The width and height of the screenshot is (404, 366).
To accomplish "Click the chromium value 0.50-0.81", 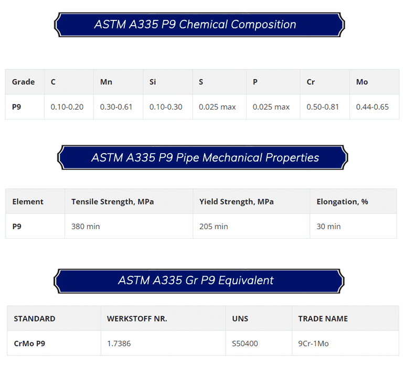I will (323, 107).
